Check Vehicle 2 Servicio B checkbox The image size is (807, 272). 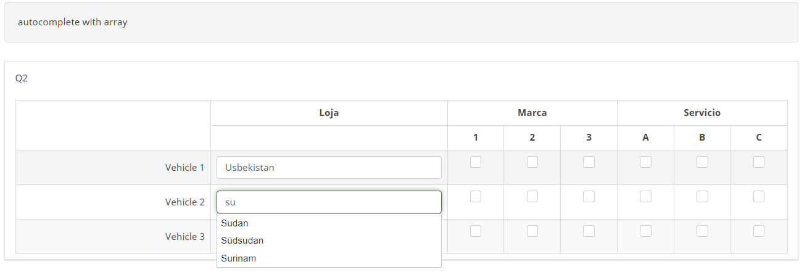tap(702, 197)
